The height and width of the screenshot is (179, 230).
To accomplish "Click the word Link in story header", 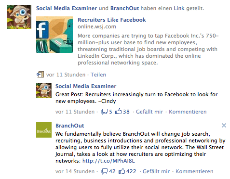I will pyautogui.click(x=179, y=8).
